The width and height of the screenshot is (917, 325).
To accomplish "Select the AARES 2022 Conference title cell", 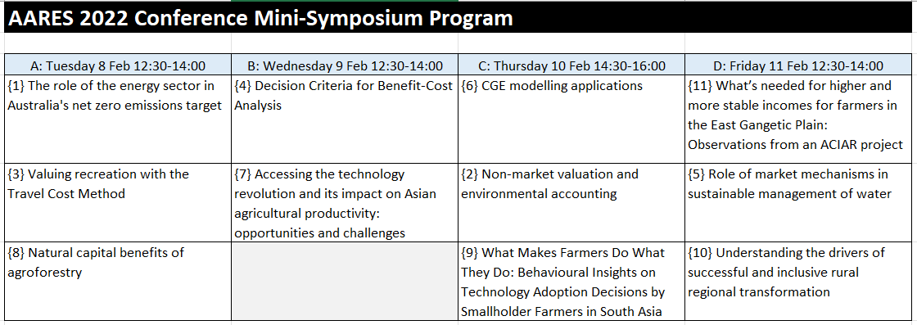I will [x=458, y=19].
